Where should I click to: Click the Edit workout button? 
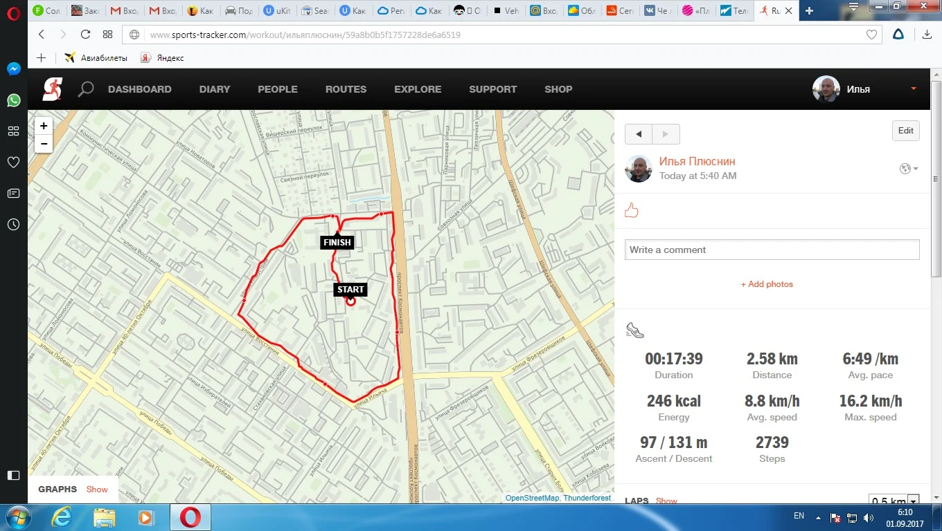coord(906,131)
